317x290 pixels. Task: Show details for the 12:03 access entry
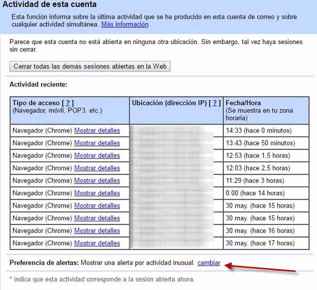click(97, 168)
